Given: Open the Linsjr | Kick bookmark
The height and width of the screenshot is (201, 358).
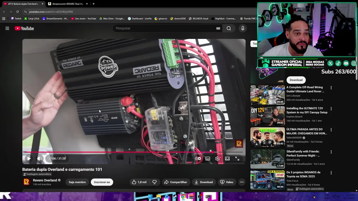Looking at the screenshot, I should 32,19.
